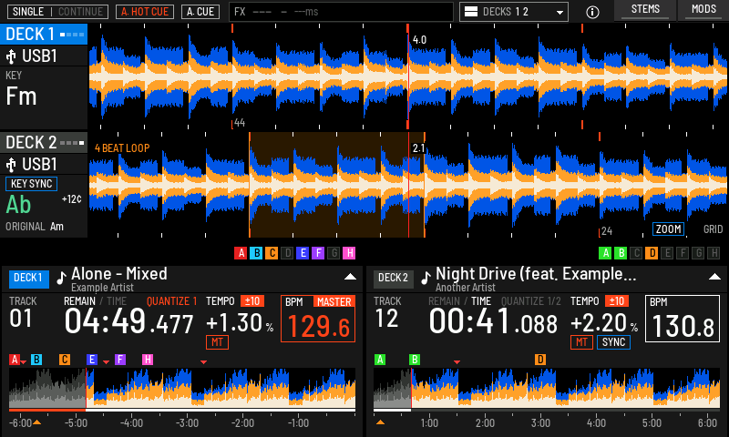Click the ZOOM button on waveform
This screenshot has width=729, height=437.
(x=668, y=229)
